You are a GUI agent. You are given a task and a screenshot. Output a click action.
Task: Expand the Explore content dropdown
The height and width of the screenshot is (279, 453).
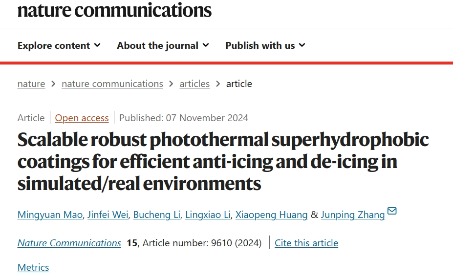[x=59, y=45]
